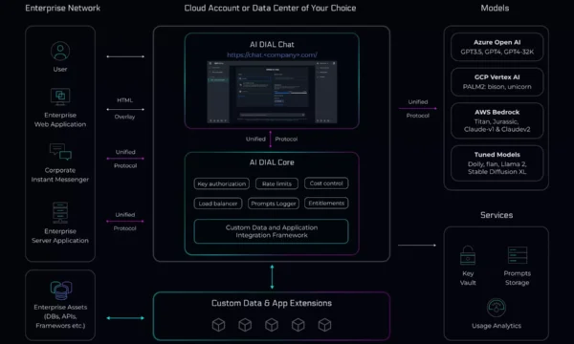Image resolution: width=574 pixels, height=344 pixels.
Task: Click the Enterprise Assets database icon
Action: pyautogui.click(x=61, y=290)
